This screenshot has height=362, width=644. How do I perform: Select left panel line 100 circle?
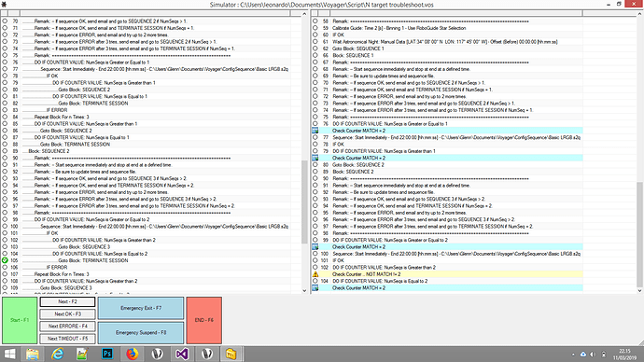coord(5,226)
